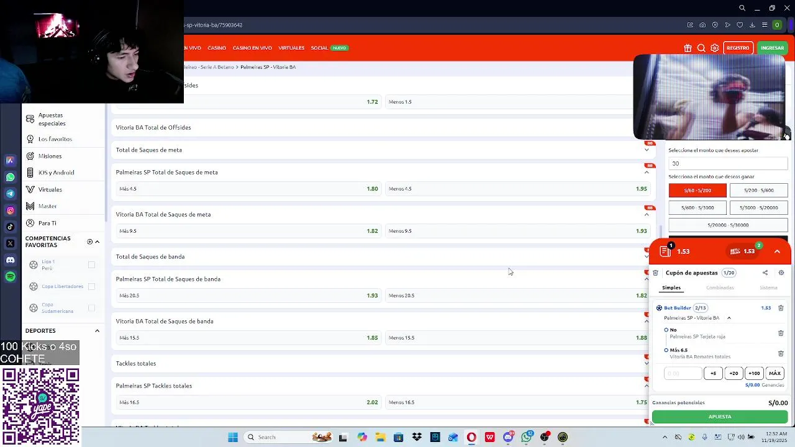Select the S/60 - S/200 winnings range
The image size is (795, 447).
click(697, 191)
